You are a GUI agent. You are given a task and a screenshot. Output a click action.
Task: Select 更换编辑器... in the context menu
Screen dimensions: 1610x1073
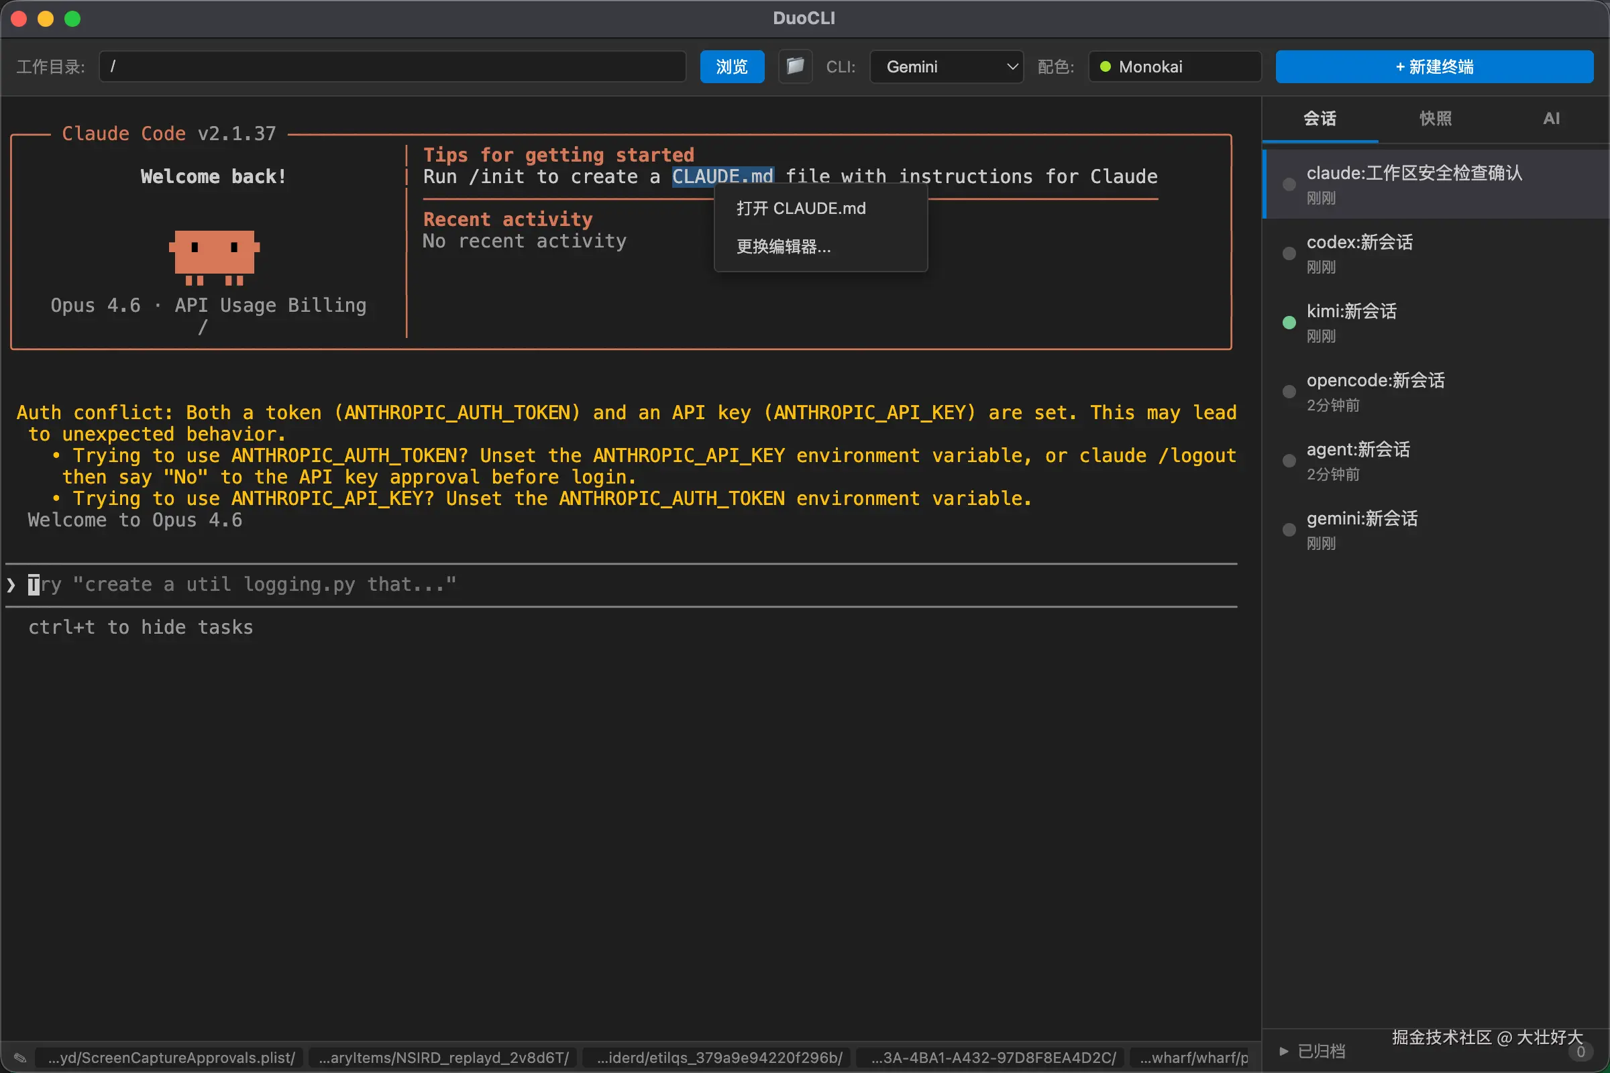pos(783,247)
